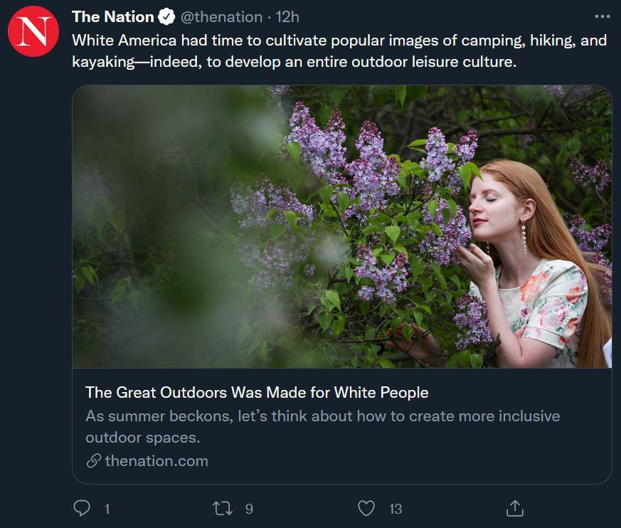Viewport: 621px width, 528px height.
Task: Click The Nation account name
Action: (115, 16)
